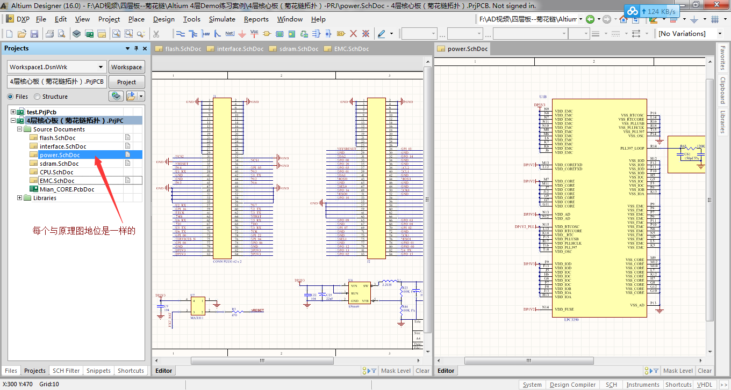Open the Projects panel options dropdown arrow
Image resolution: width=731 pixels, height=390 pixels.
point(128,48)
